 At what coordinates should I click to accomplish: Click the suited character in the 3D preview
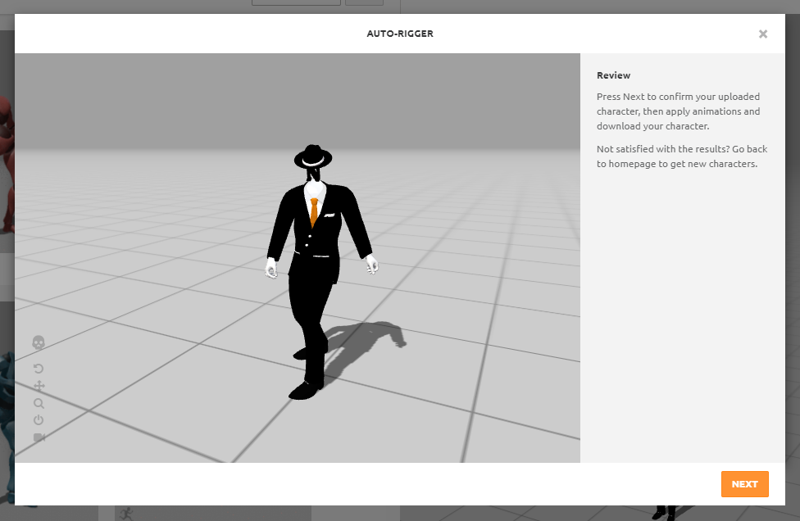(x=320, y=272)
